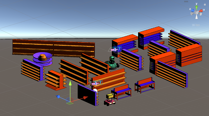Select the purple cable spool object
Image resolution: width=209 pixels, height=116 pixels.
43,59
